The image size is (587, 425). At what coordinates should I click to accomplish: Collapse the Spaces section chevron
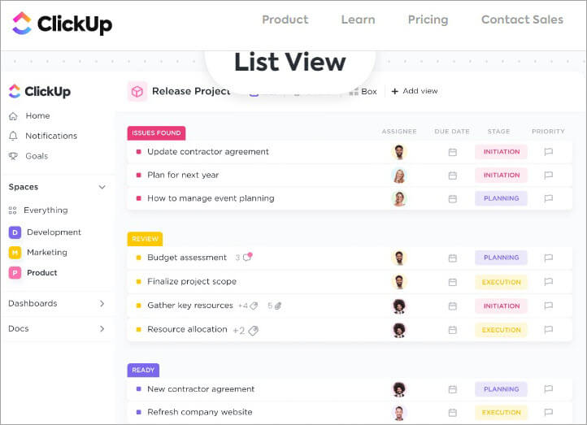[x=102, y=187]
